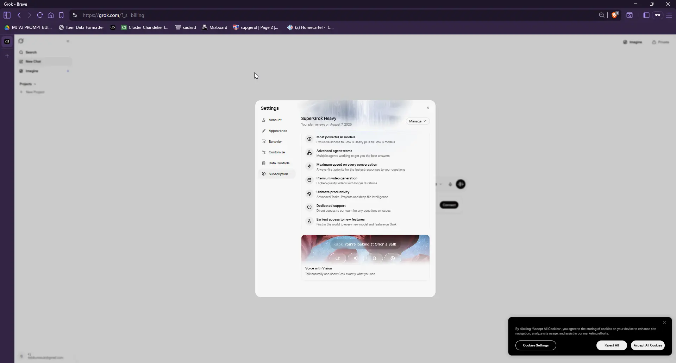Go back to the previous page

tap(19, 15)
